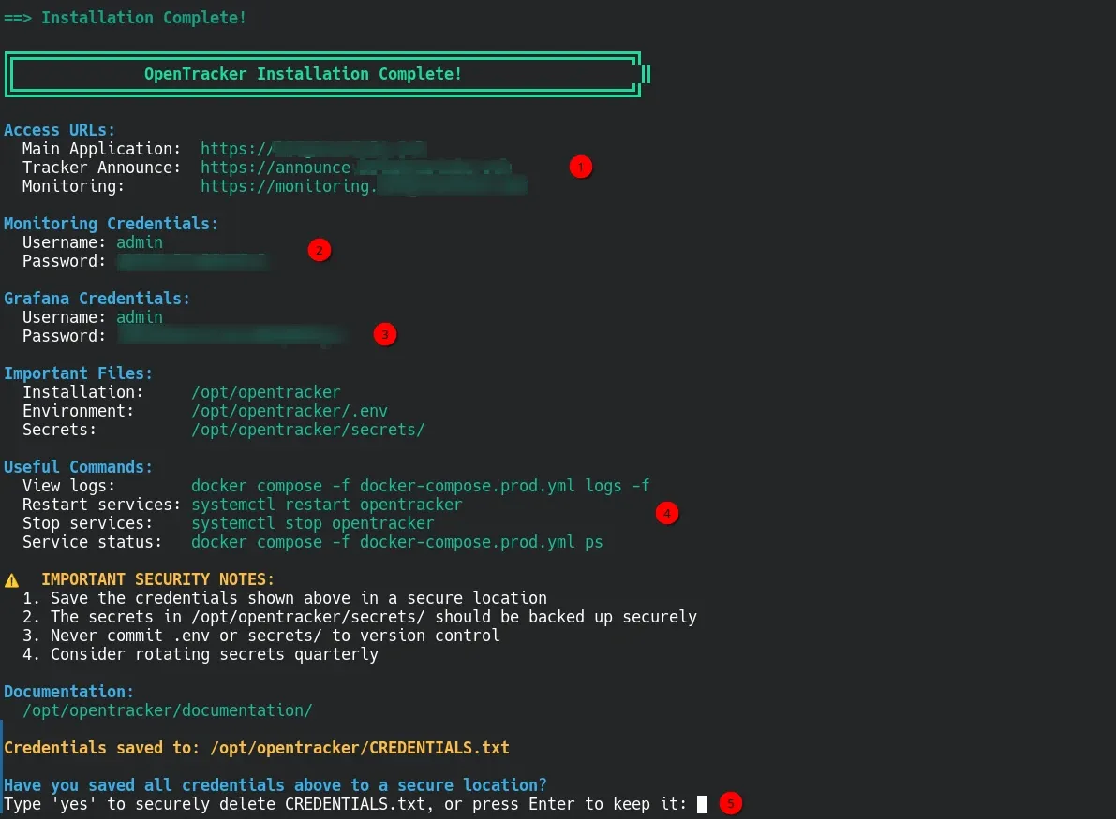This screenshot has height=819, width=1116.
Task: Click the docker compose logs -f command
Action: coord(420,486)
